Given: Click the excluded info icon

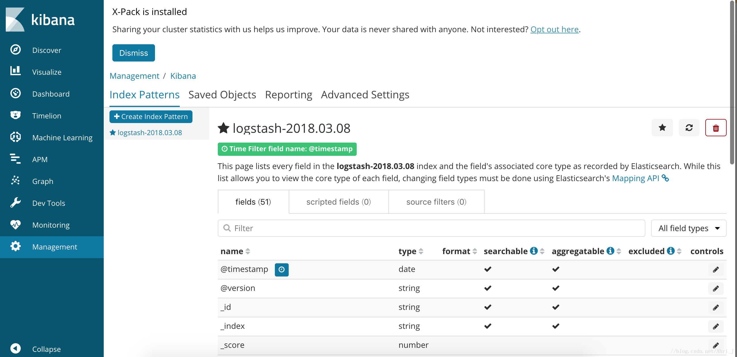Looking at the screenshot, I should click(x=671, y=251).
